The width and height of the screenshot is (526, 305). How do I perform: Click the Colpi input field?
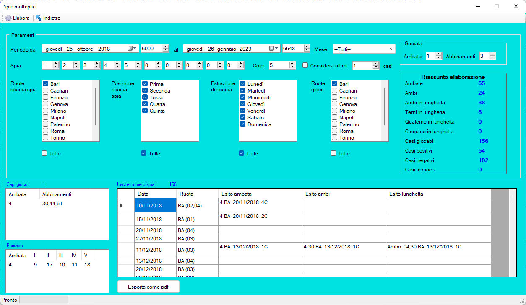279,65
